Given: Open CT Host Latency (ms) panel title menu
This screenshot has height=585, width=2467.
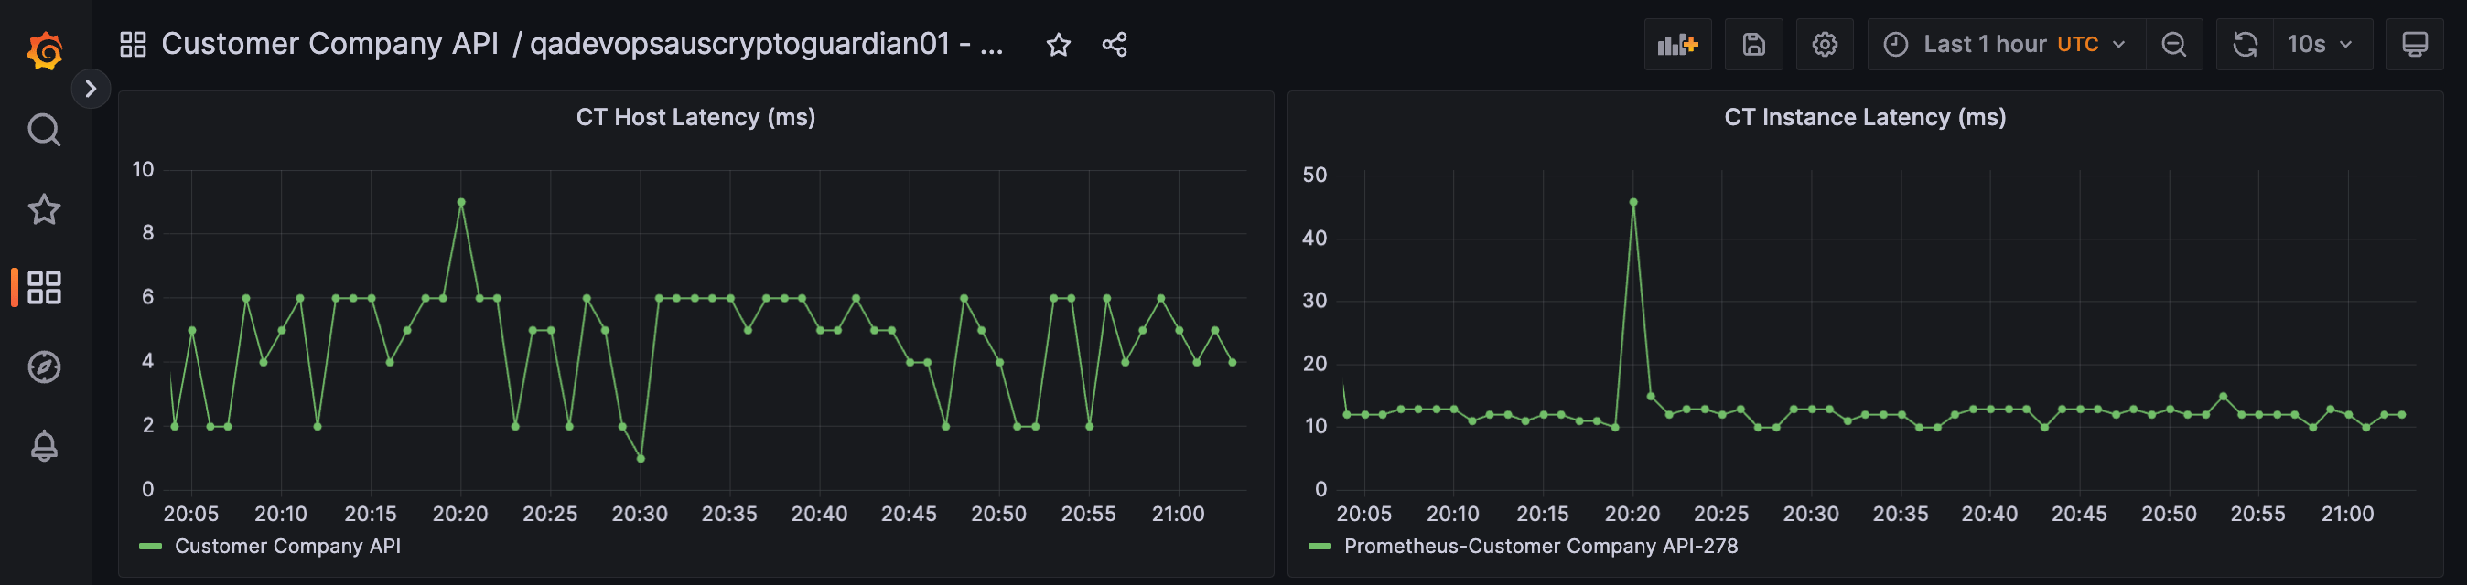Looking at the screenshot, I should point(696,117).
